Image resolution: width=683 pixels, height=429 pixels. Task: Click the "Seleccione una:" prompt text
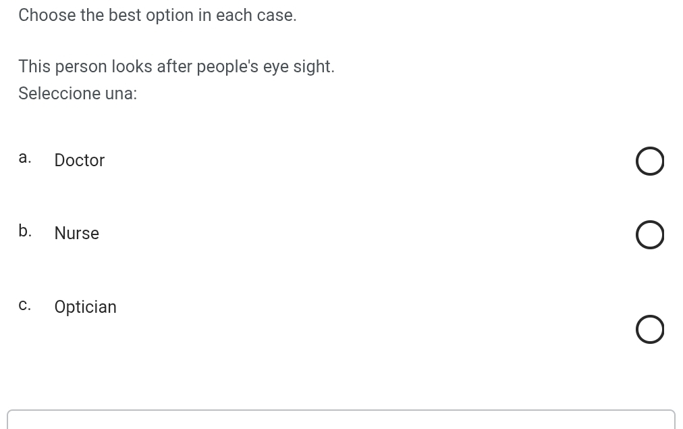(78, 94)
